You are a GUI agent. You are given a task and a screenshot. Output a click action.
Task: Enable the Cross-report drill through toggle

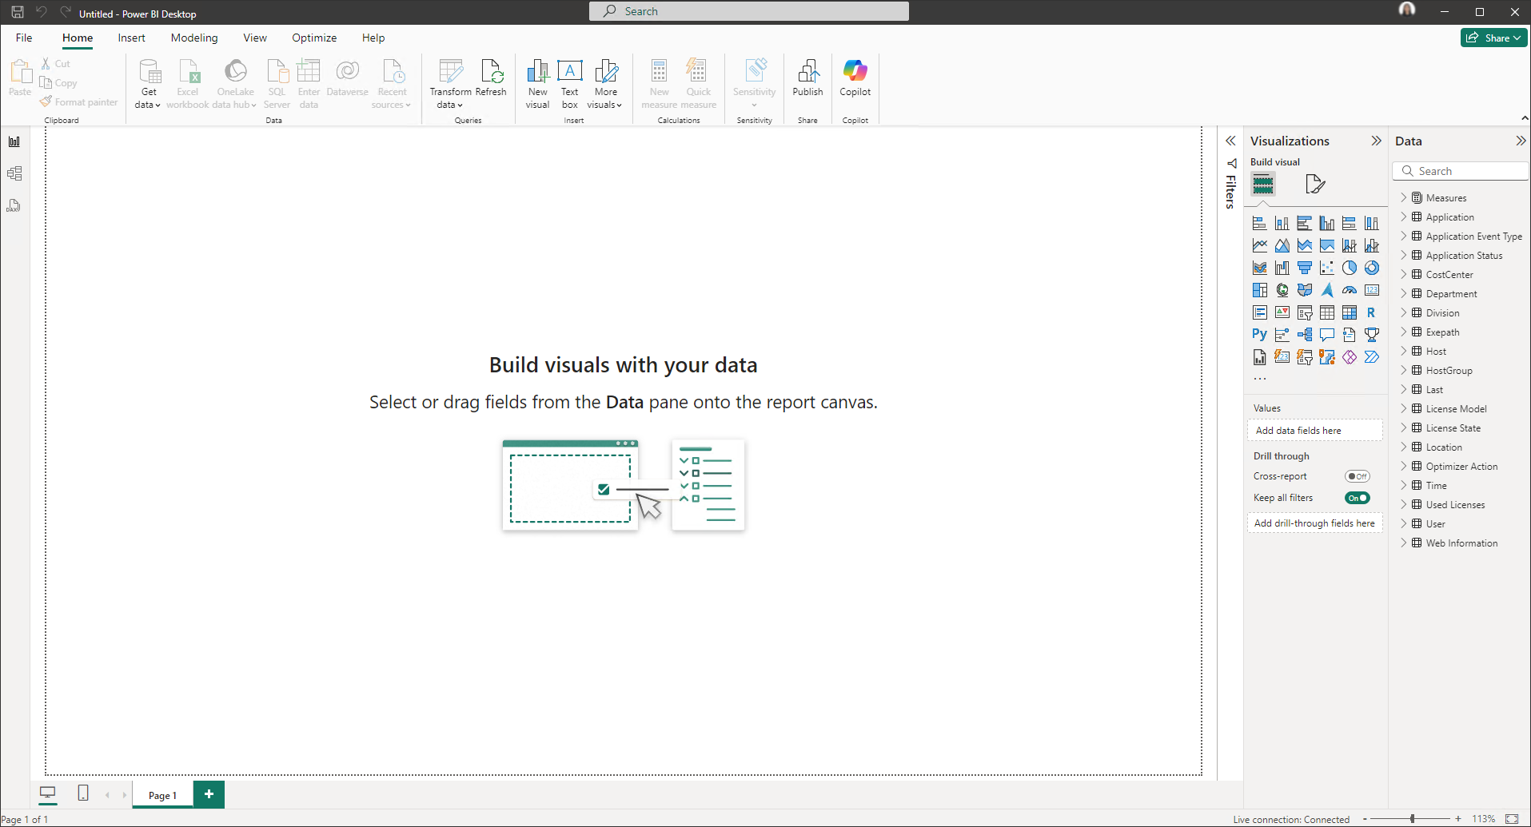point(1358,475)
